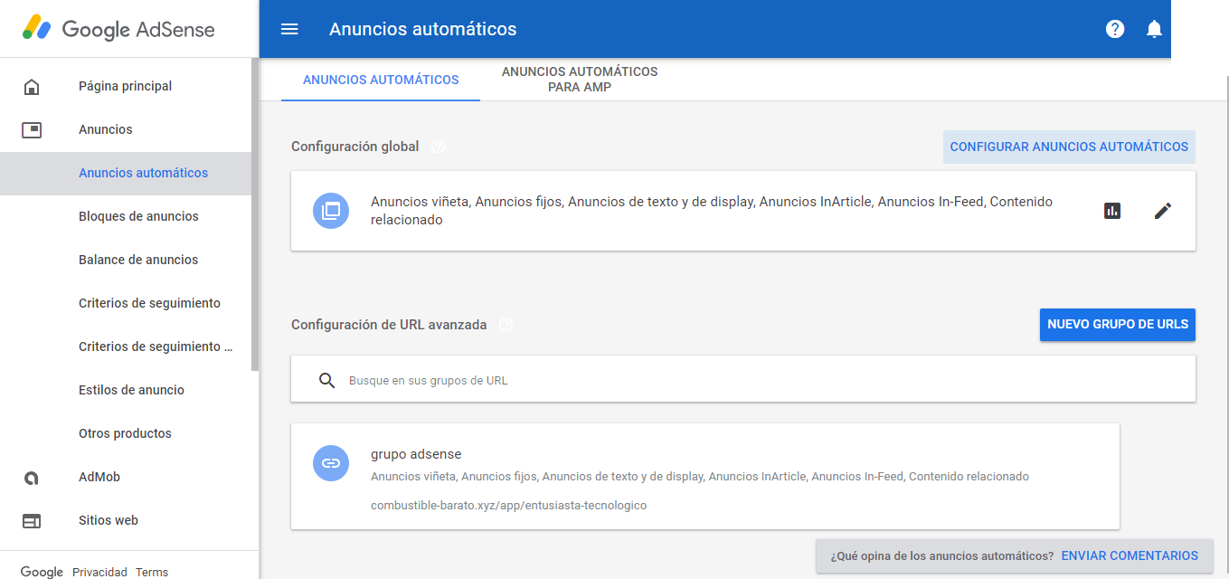Click Enviar comentarios link

(1130, 556)
